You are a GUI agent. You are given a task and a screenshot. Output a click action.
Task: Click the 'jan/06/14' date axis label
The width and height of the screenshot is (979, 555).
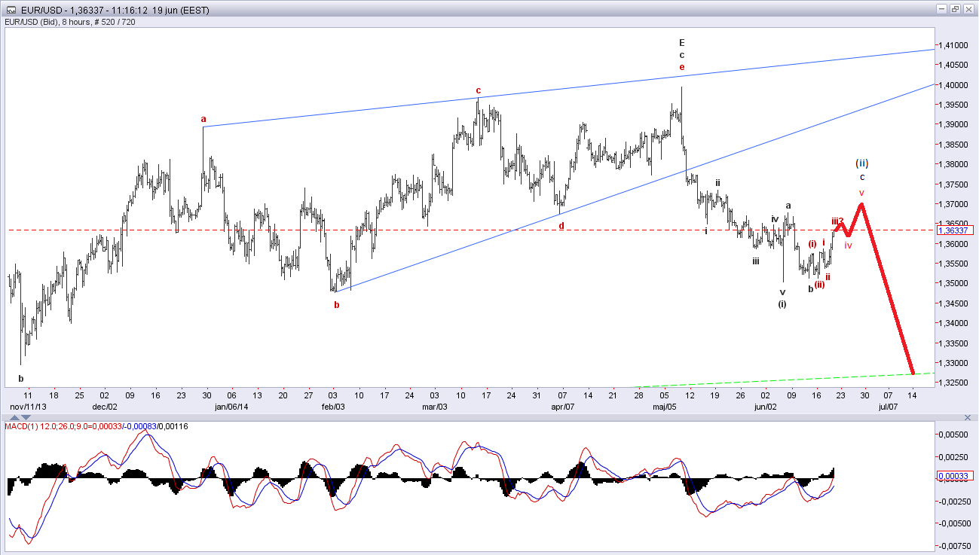(231, 407)
